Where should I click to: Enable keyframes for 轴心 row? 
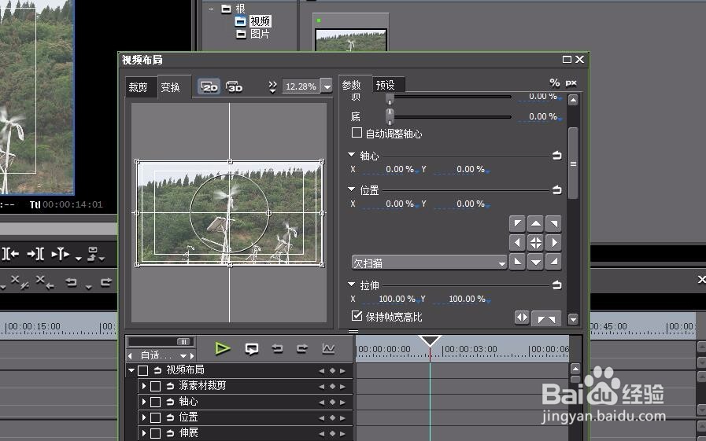[155, 402]
